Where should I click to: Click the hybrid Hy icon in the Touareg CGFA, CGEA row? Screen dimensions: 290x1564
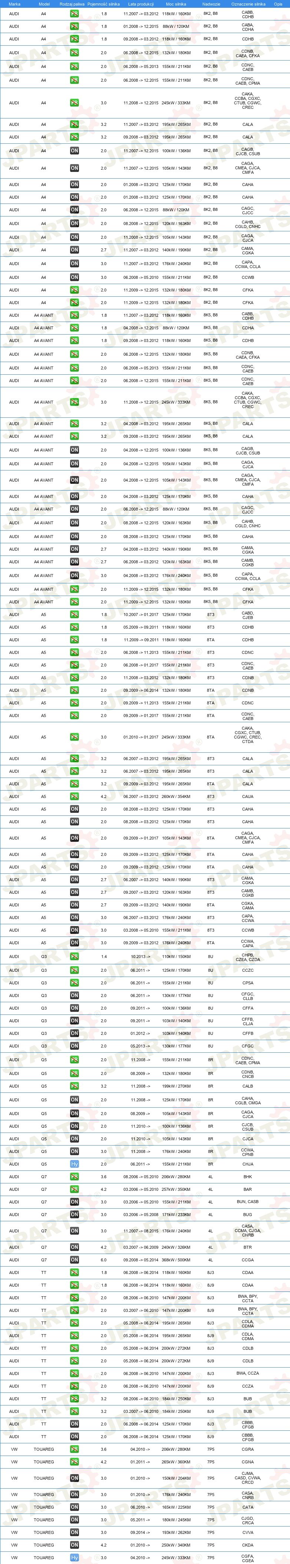[x=74, y=1558]
